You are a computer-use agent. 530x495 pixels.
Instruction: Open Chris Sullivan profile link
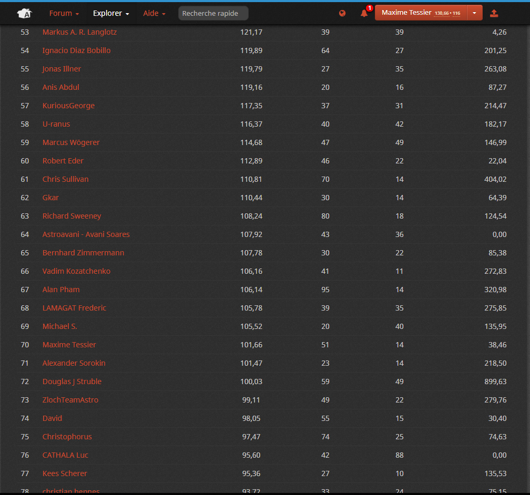(66, 179)
